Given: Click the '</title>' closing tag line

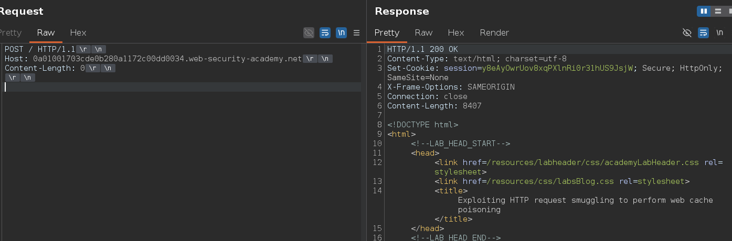Looking at the screenshot, I should pos(453,219).
